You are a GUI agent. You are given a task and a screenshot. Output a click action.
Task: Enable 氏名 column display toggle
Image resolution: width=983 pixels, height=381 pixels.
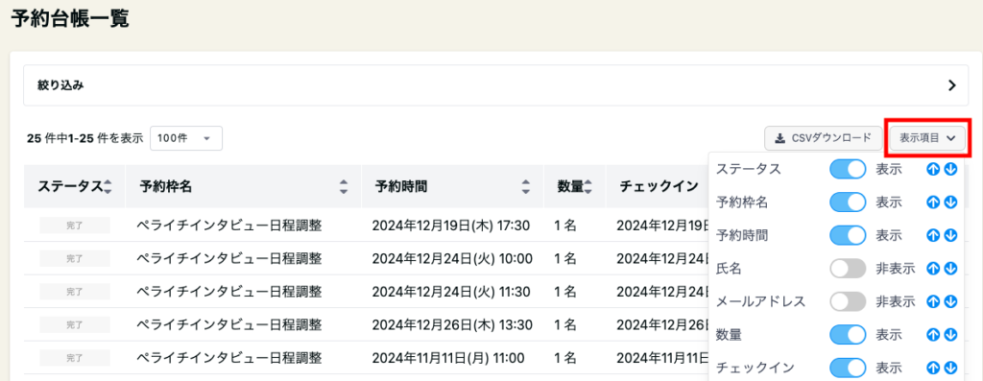[x=848, y=269]
